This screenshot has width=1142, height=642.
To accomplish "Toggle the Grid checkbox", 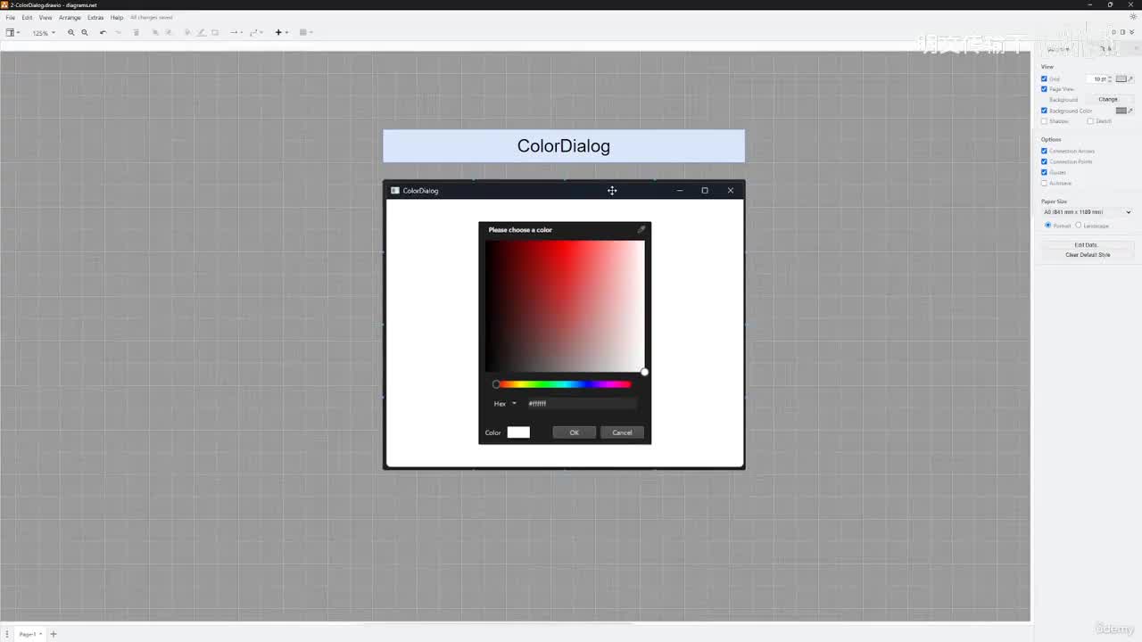I will [x=1044, y=78].
